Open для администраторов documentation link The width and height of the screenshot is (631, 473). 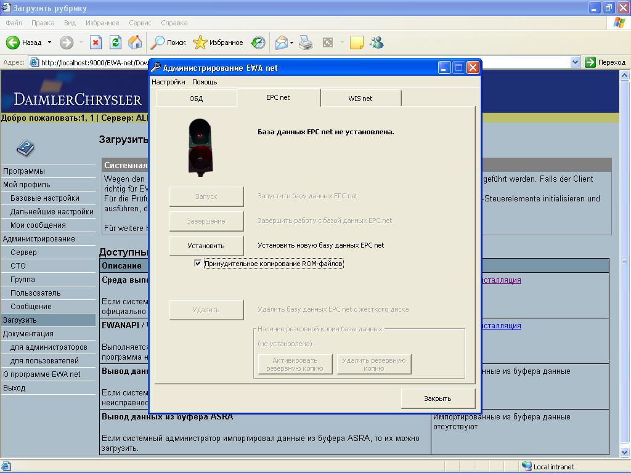pos(49,347)
